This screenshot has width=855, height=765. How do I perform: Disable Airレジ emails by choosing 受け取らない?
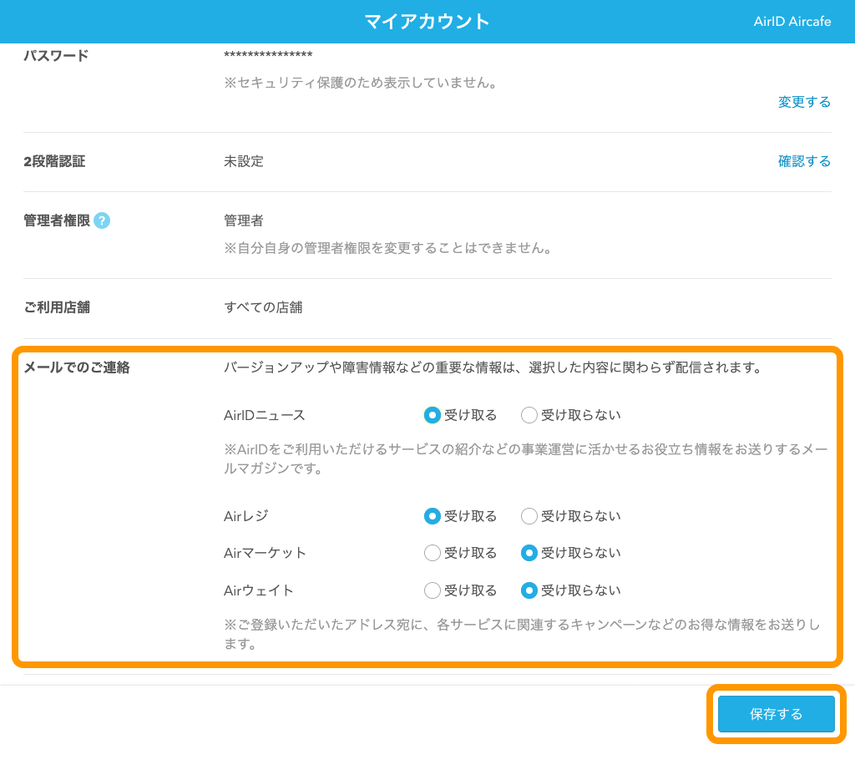point(529,516)
